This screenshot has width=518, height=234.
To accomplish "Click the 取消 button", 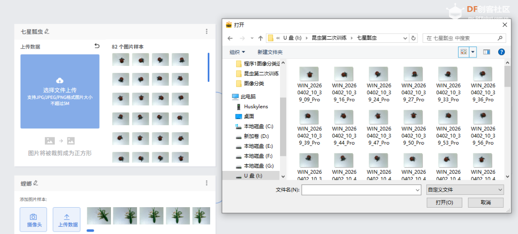I will point(485,202).
